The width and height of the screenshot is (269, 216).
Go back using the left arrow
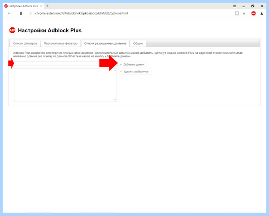tap(9, 13)
